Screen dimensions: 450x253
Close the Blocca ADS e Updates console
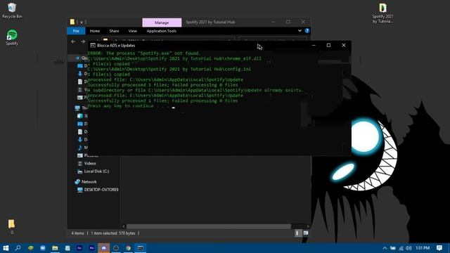(x=344, y=45)
